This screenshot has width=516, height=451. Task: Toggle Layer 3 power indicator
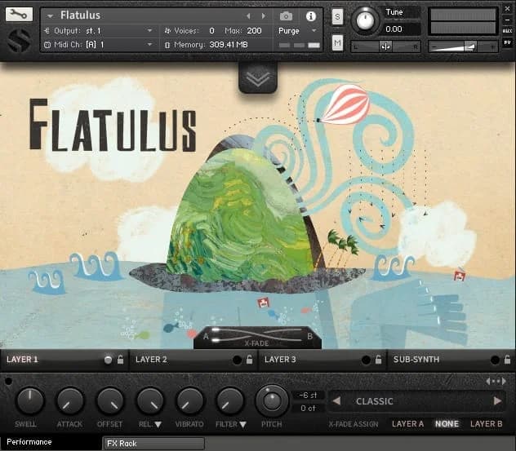point(366,360)
